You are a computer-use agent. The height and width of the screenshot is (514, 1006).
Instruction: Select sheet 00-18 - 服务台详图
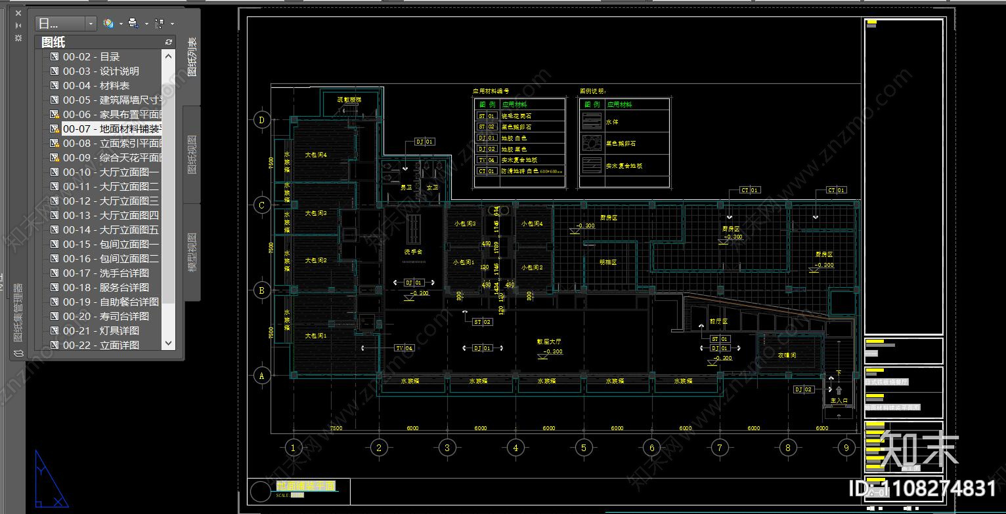106,288
